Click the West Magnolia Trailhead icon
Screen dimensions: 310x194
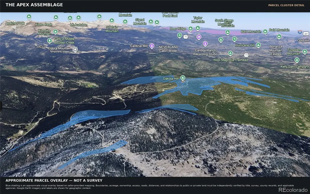(x=230, y=53)
